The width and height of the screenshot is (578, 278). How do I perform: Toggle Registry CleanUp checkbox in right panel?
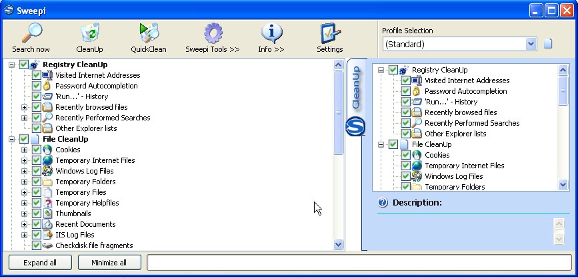pos(393,70)
